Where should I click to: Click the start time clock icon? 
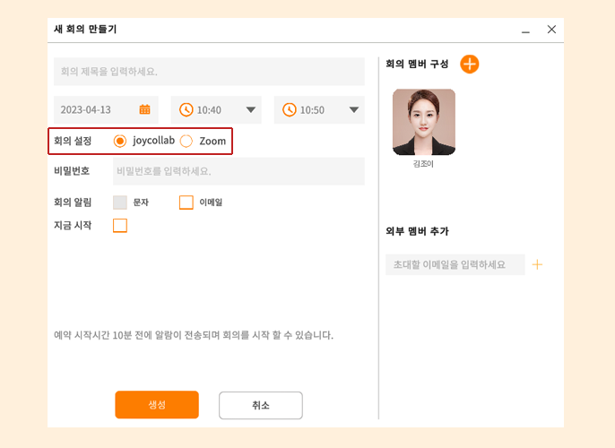click(186, 109)
